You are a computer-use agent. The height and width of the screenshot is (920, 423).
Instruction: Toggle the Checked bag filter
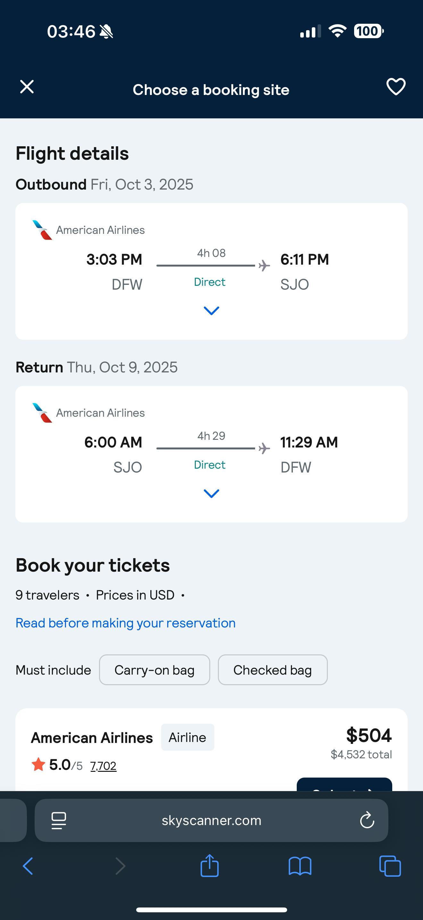coord(272,670)
